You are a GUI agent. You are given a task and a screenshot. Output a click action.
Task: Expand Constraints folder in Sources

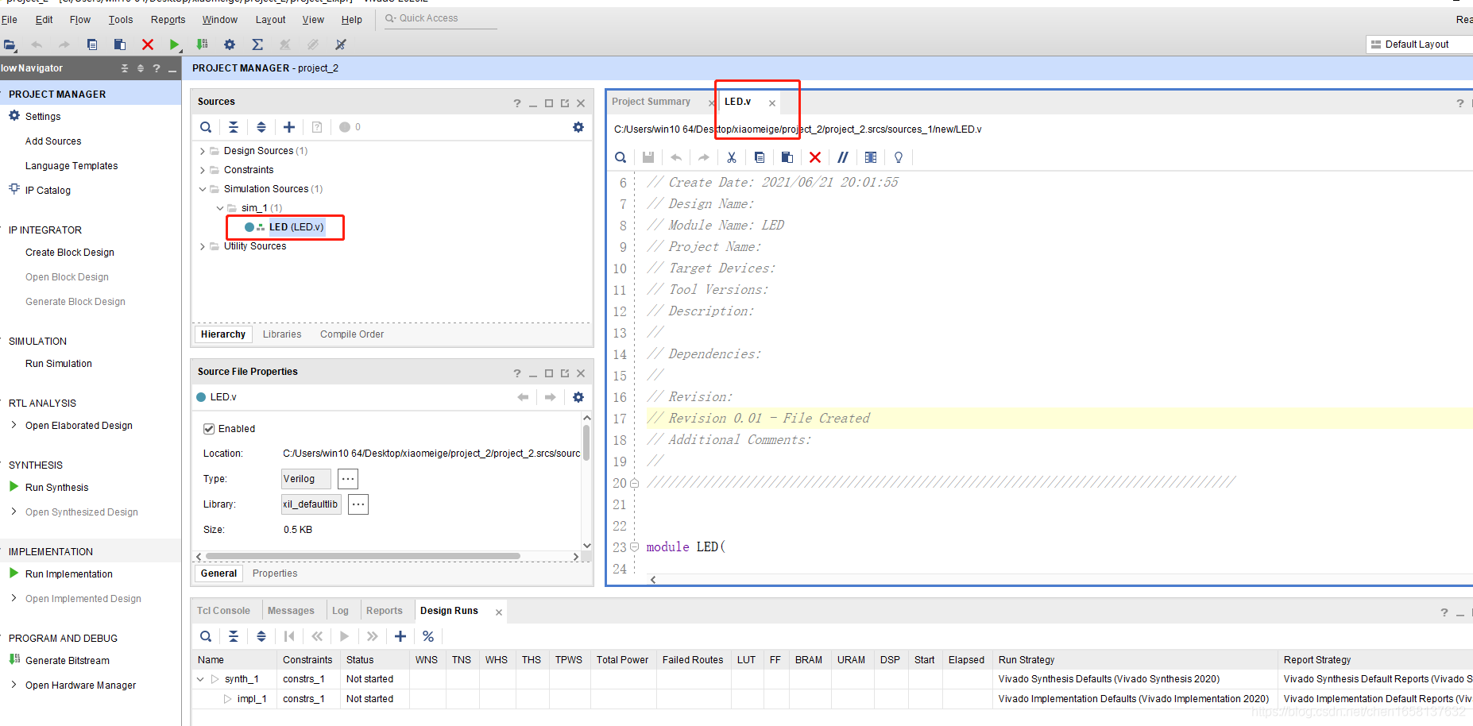[x=203, y=170]
